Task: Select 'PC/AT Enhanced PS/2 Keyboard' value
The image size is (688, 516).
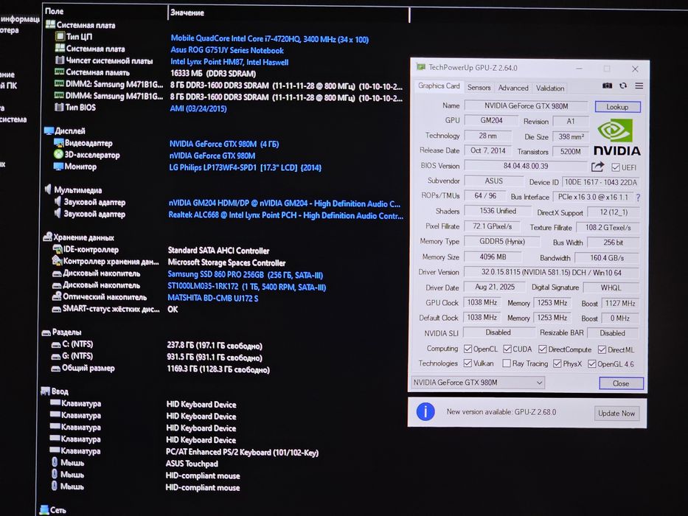Action: 242,452
